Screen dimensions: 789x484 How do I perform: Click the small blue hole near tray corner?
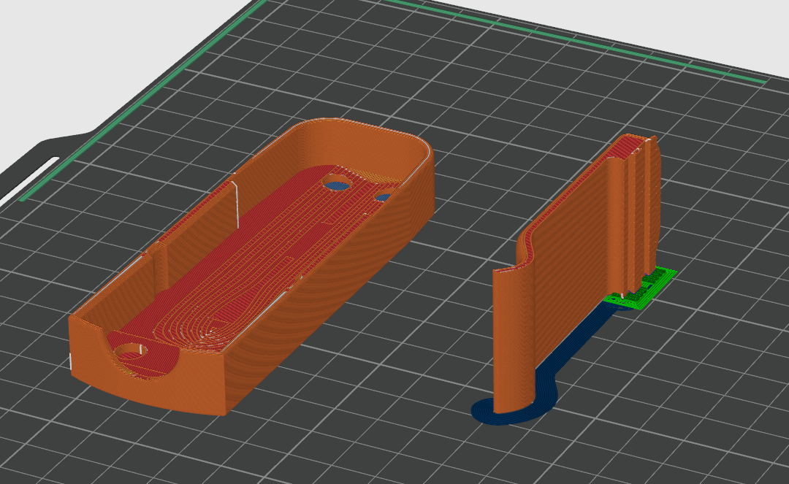point(384,197)
